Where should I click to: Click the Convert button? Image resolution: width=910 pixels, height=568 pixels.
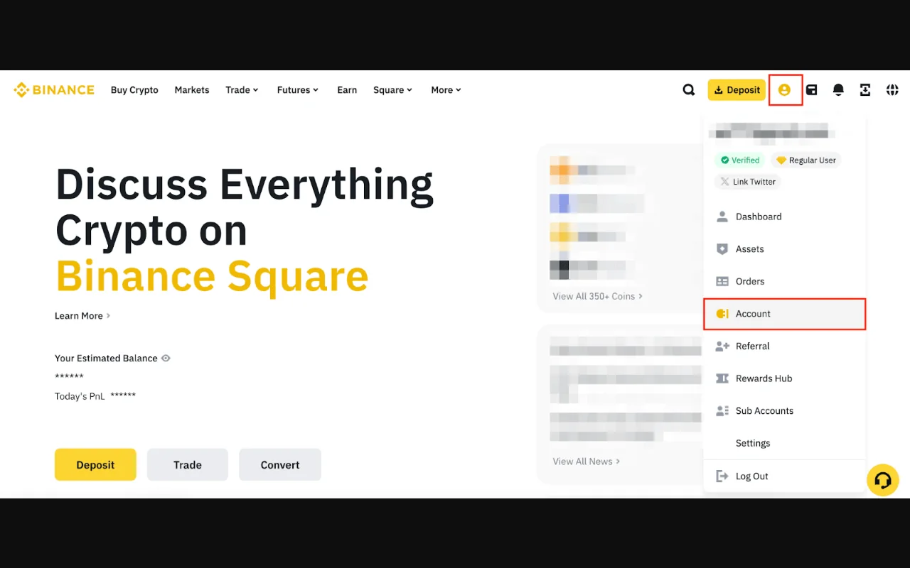click(x=280, y=464)
